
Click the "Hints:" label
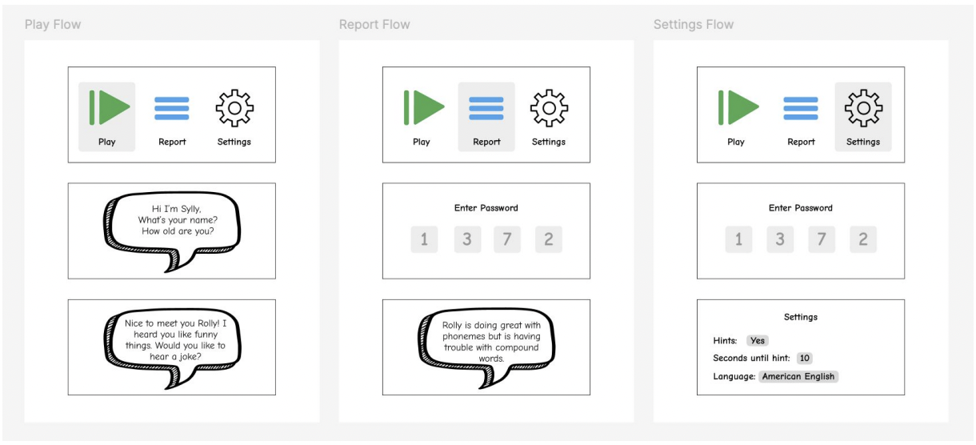726,340
